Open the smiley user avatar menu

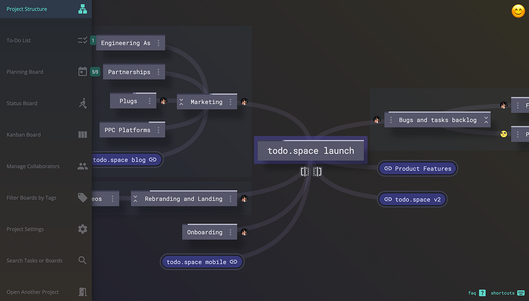[518, 11]
